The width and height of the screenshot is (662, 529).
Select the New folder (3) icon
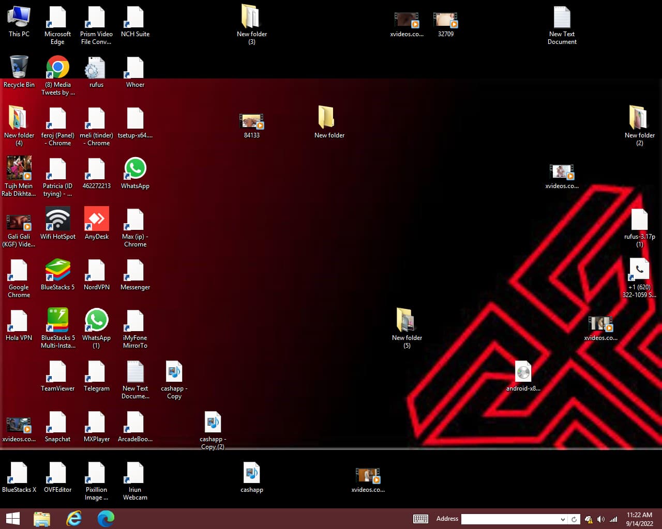pyautogui.click(x=252, y=25)
